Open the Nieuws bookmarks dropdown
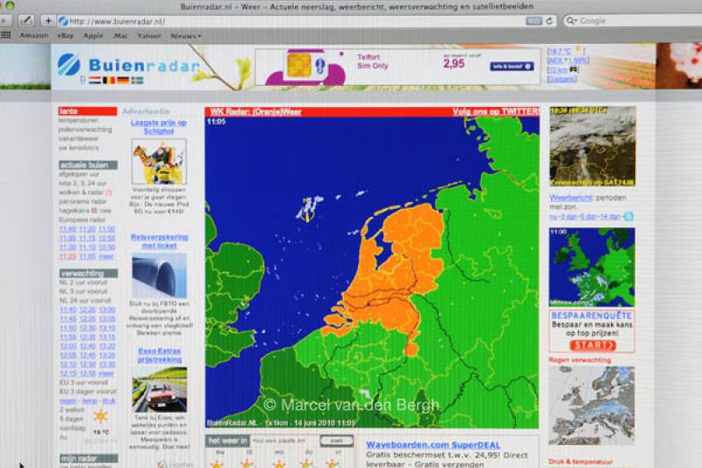Viewport: 702px width, 468px height. [186, 36]
